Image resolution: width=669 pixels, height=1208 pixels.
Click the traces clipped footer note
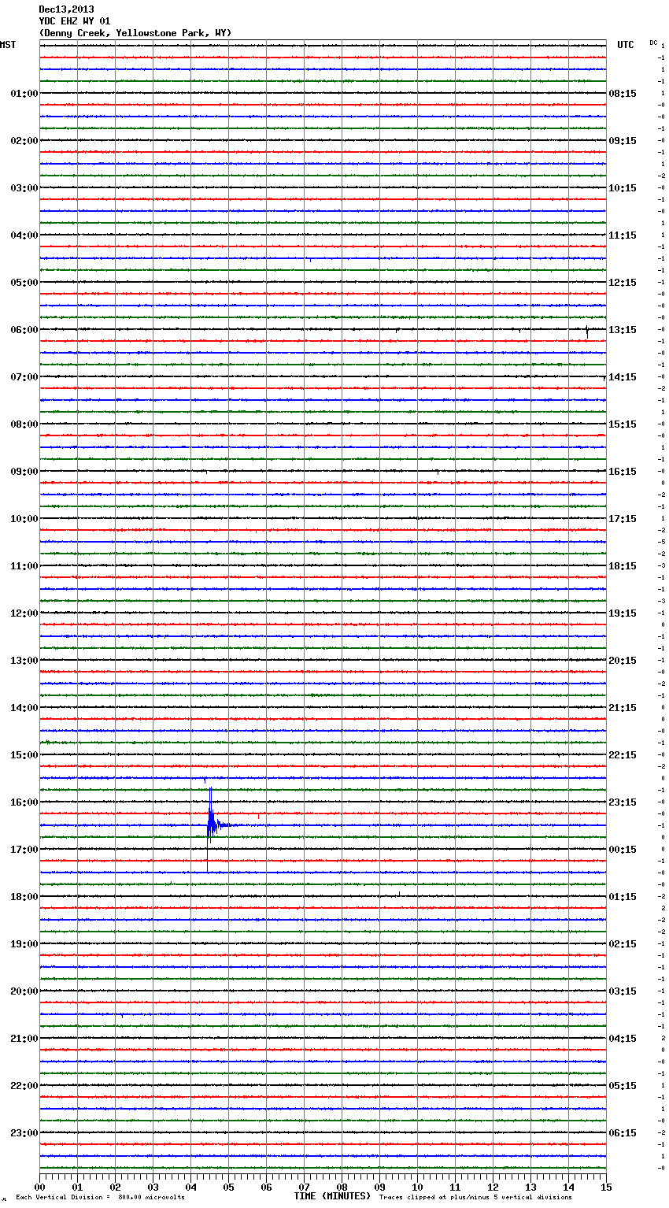pos(475,1198)
